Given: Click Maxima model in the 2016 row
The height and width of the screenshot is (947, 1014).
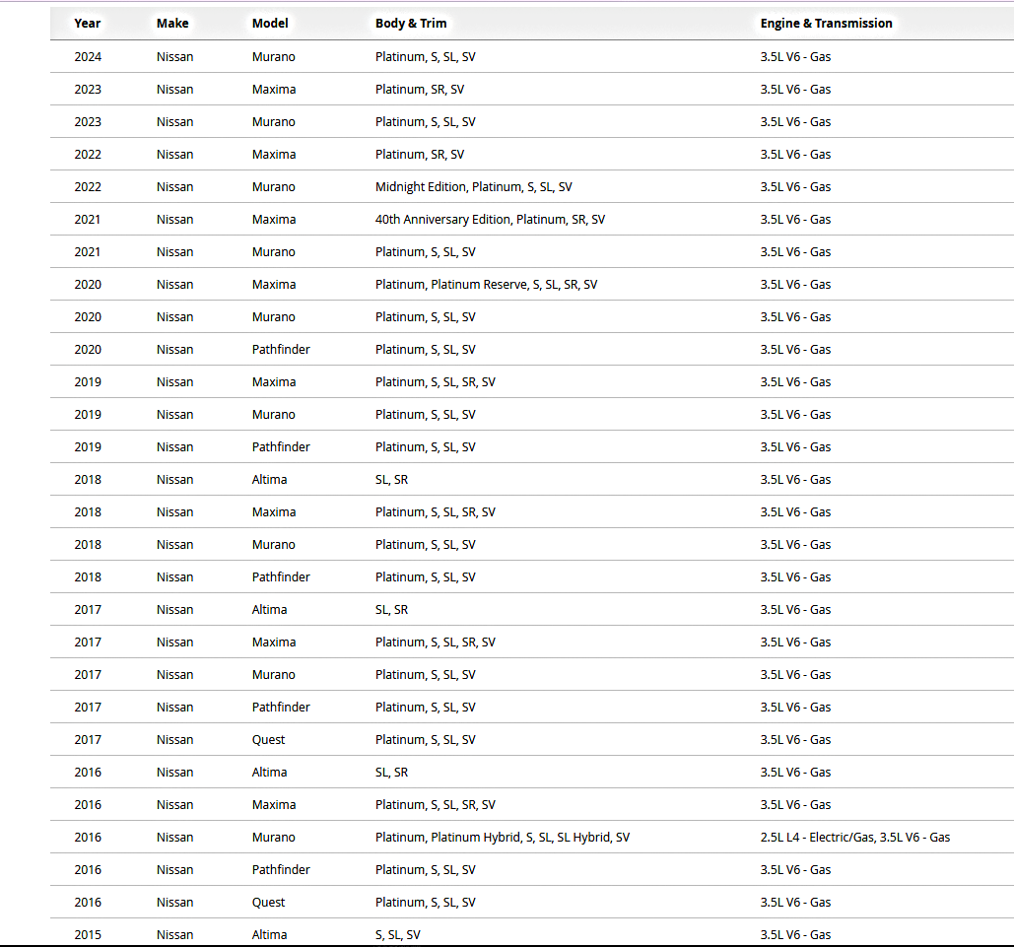Looking at the screenshot, I should (x=274, y=805).
